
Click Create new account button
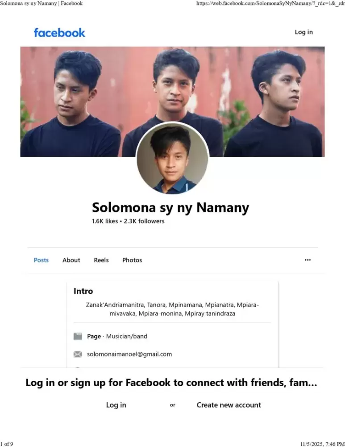[x=229, y=405]
